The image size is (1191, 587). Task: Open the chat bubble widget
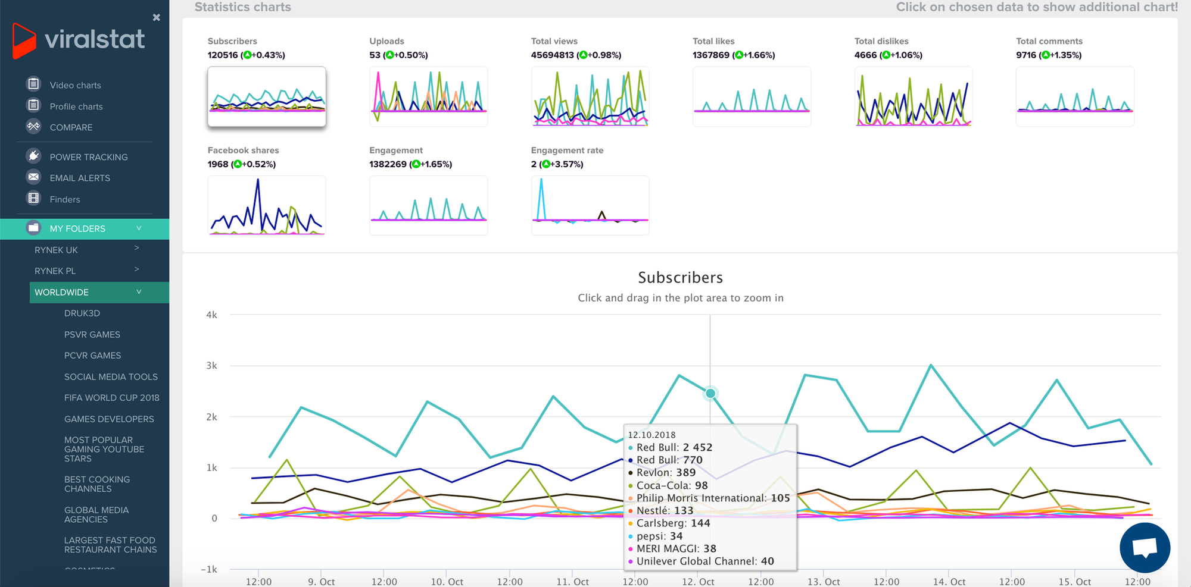tap(1145, 548)
